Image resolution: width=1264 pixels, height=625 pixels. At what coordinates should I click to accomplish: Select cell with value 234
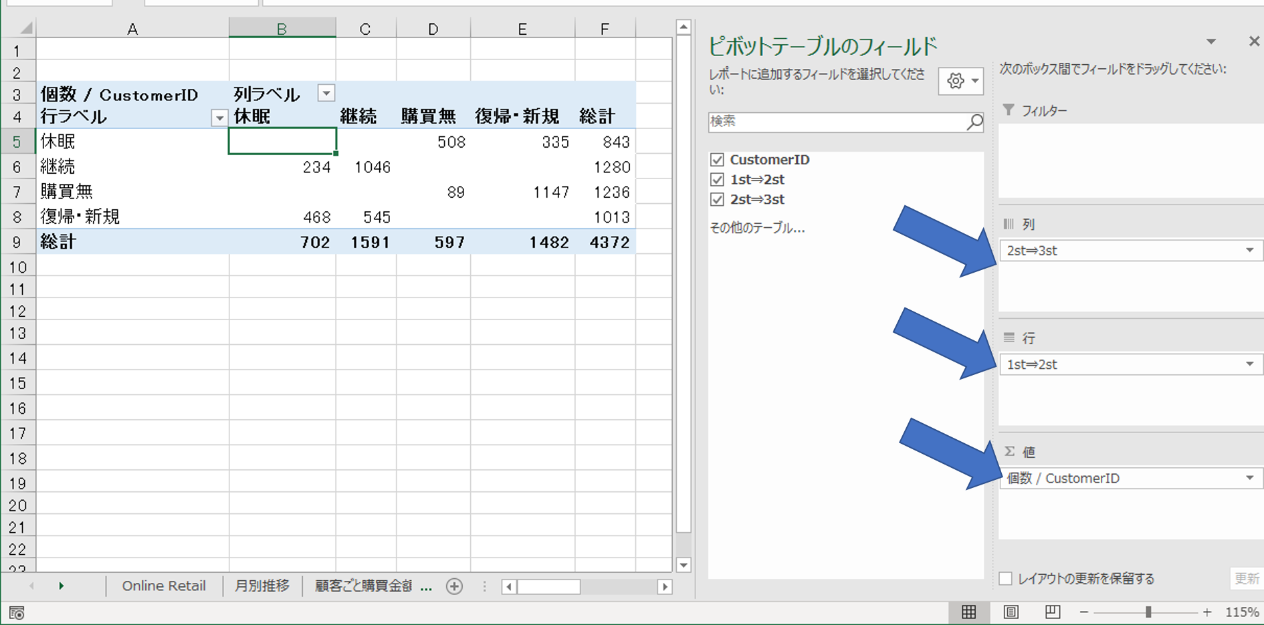click(x=282, y=167)
